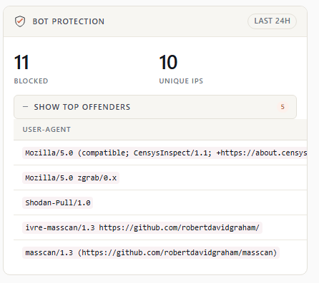This screenshot has width=319, height=283.
Task: Click the Last 24H time range pill
Action: (272, 21)
